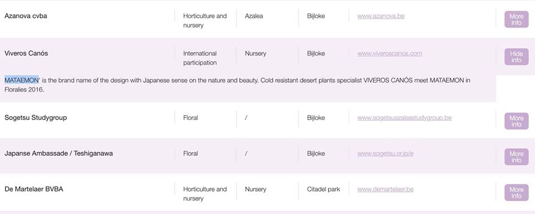Screen dimensions: 535x214
Task: Visit www.viveroscanos.com link
Action: 390,53
